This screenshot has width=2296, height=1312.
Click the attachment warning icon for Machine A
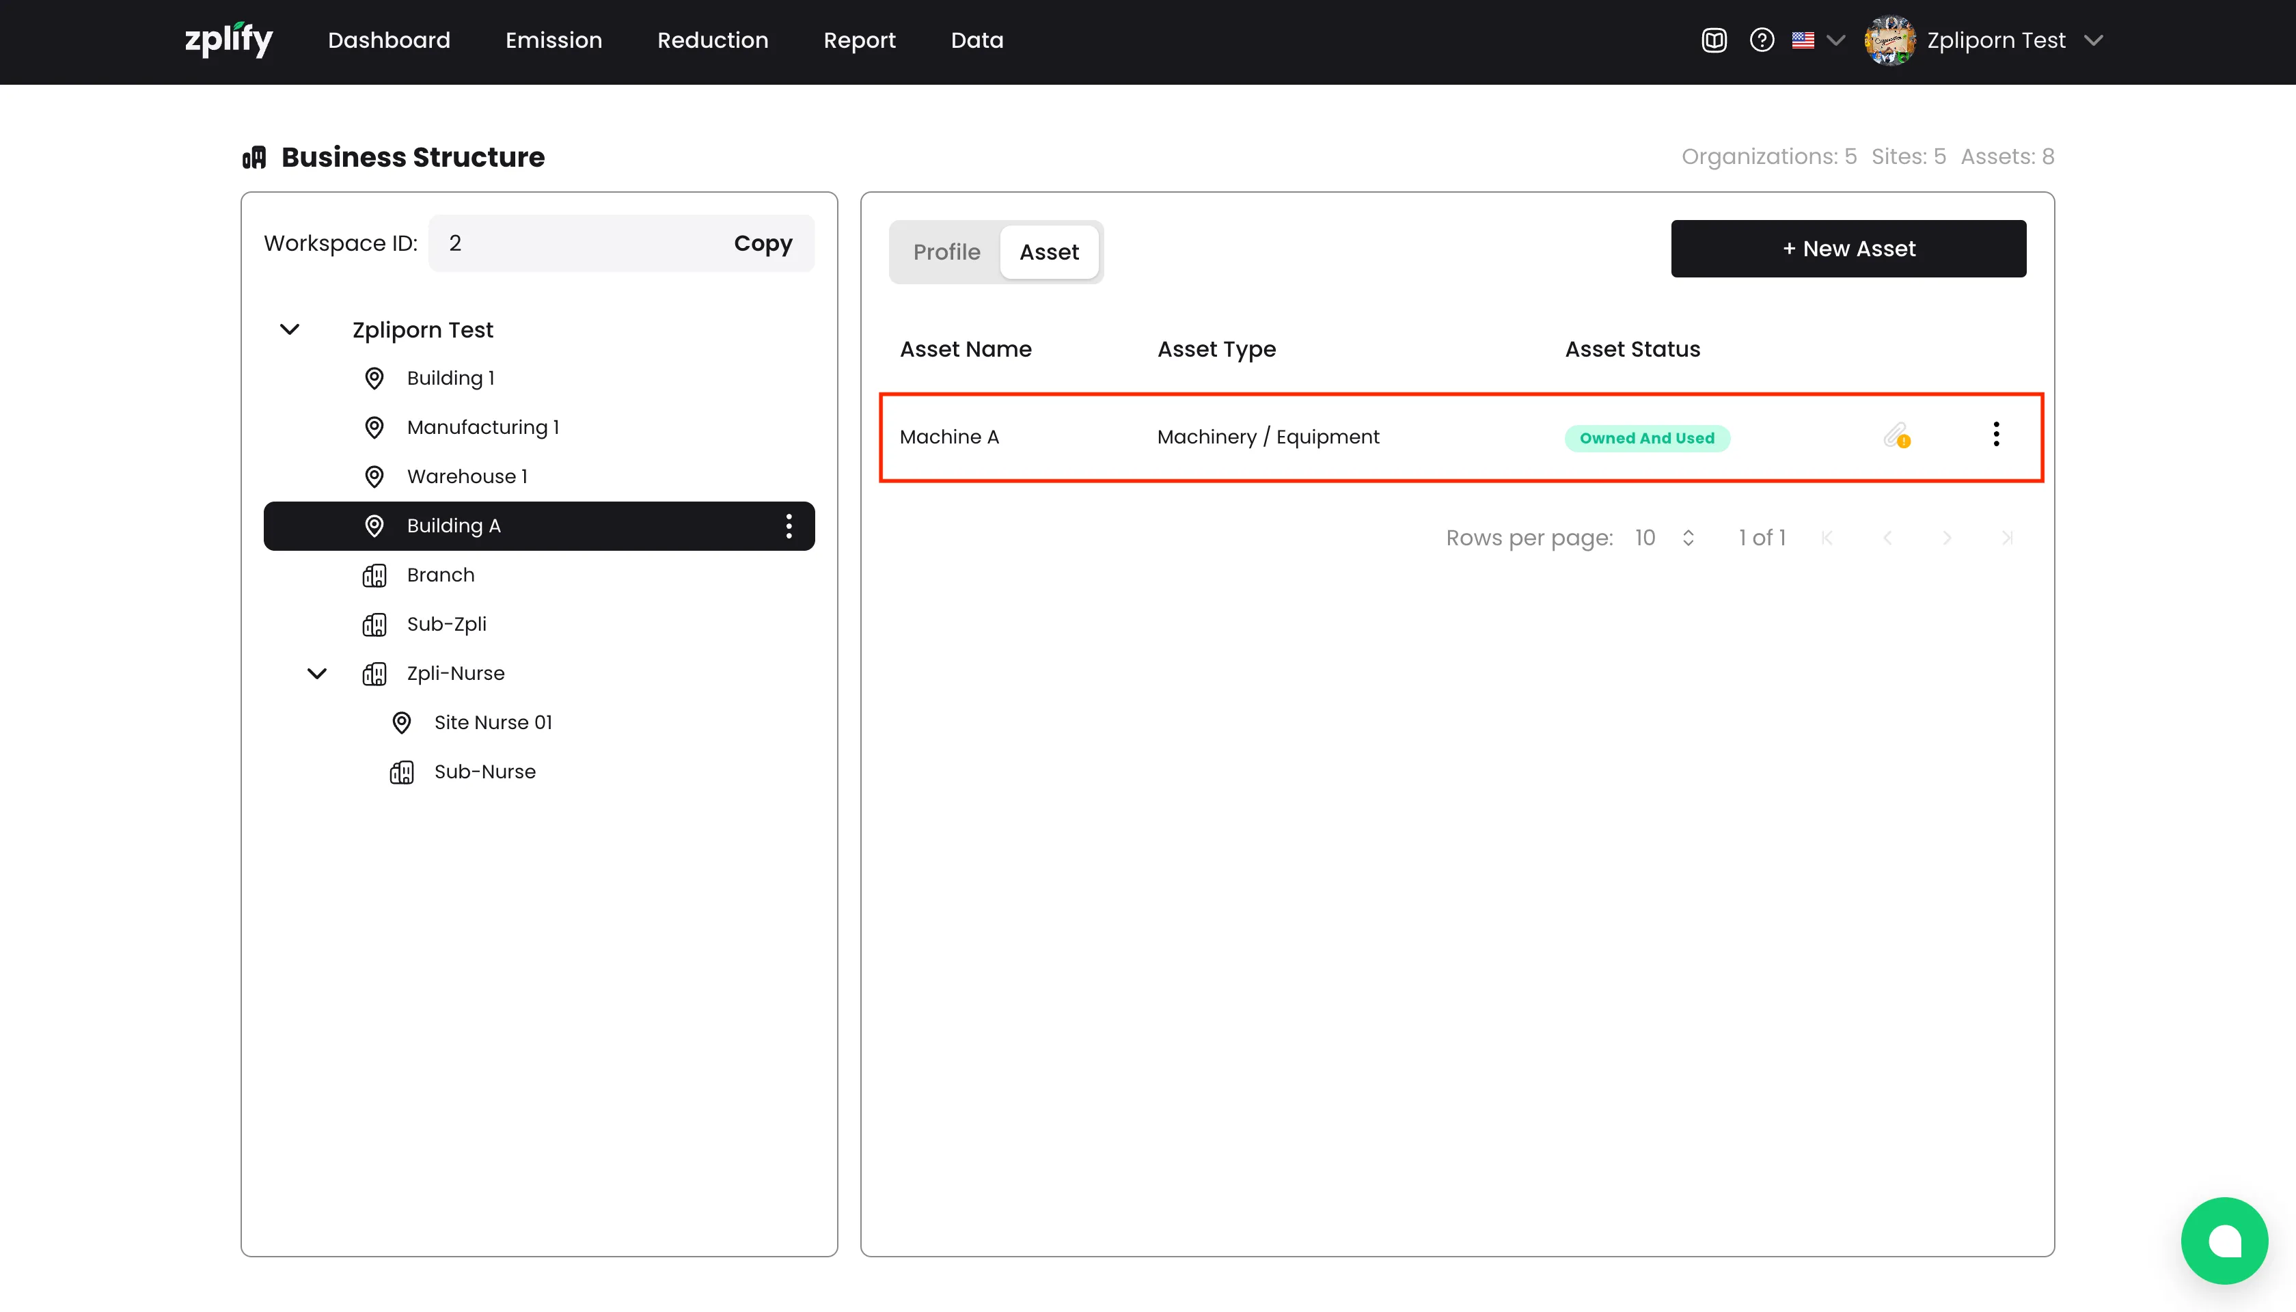point(1897,437)
